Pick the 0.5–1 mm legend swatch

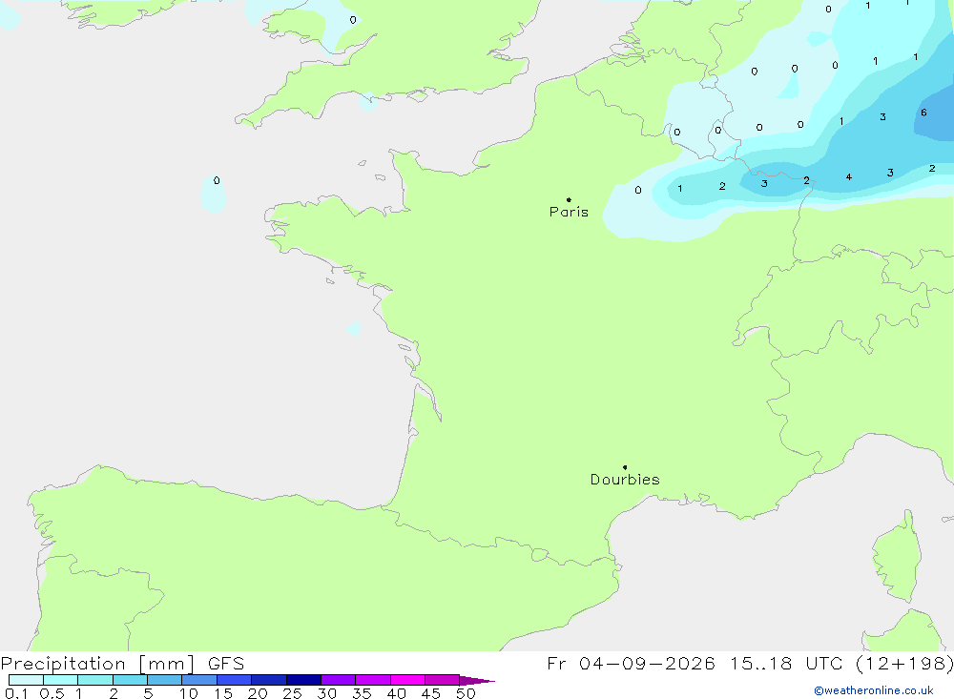coord(61,680)
